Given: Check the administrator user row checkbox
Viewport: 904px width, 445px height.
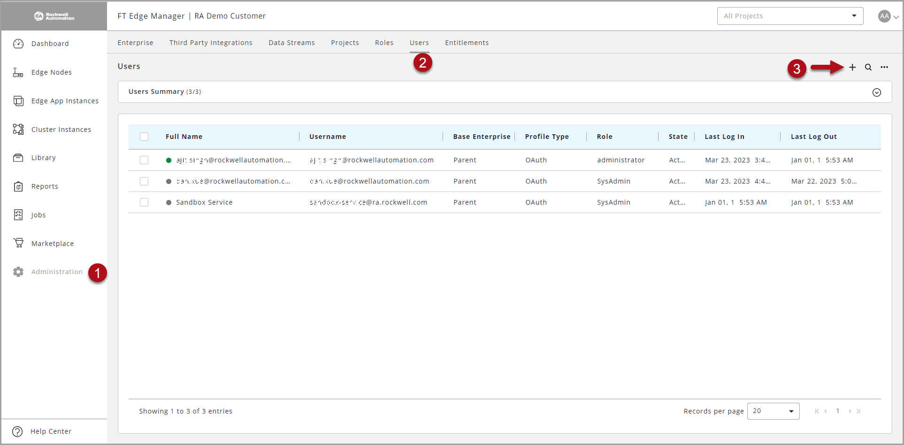Looking at the screenshot, I should (x=144, y=160).
